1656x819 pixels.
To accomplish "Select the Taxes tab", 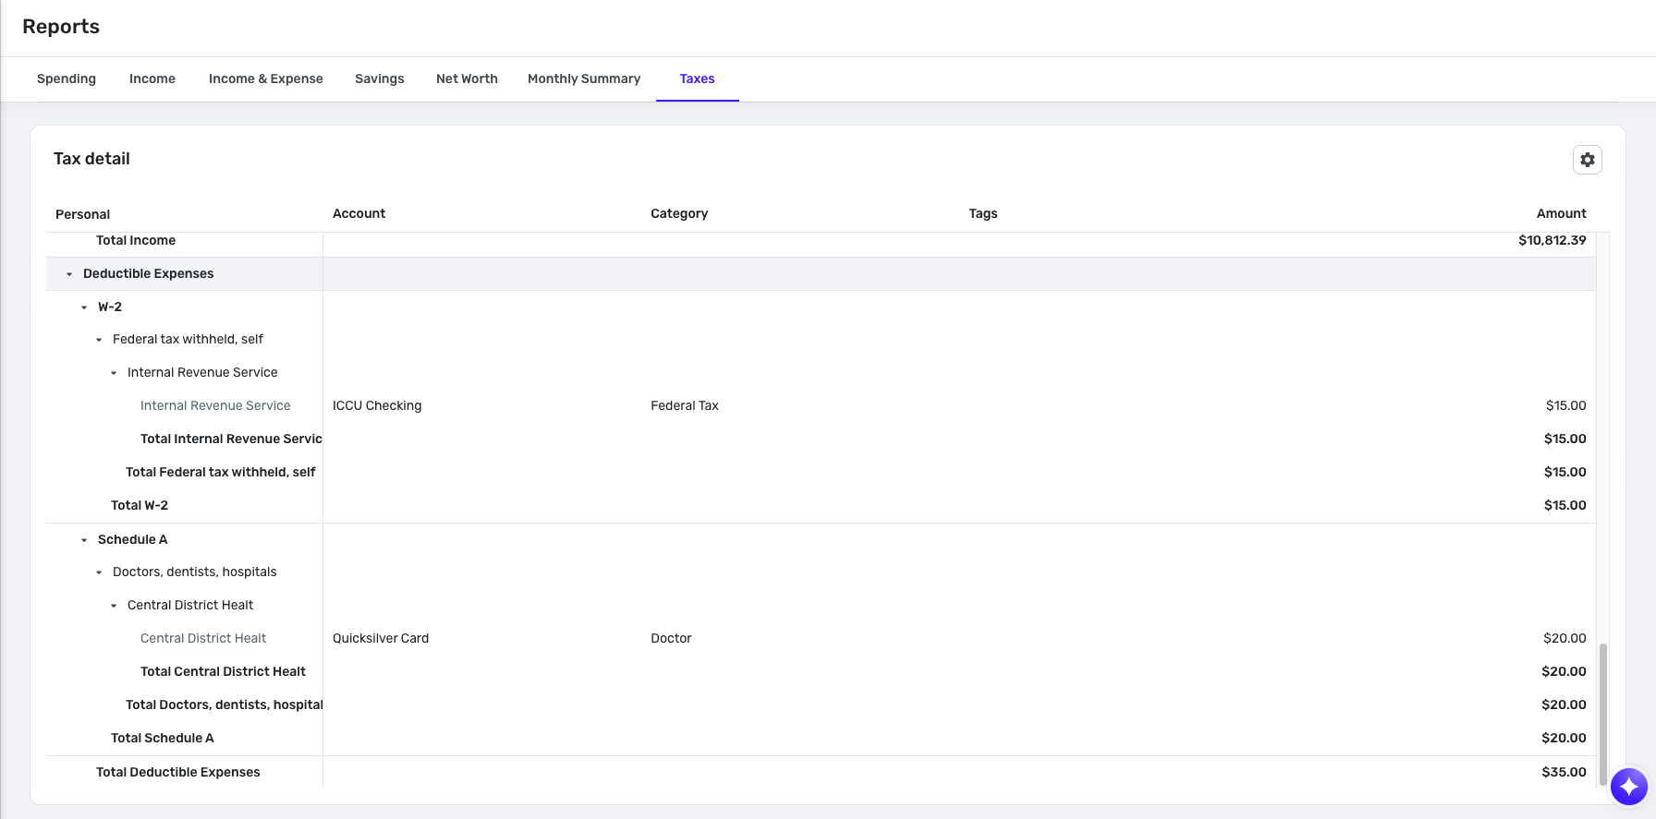I will pyautogui.click(x=698, y=78).
